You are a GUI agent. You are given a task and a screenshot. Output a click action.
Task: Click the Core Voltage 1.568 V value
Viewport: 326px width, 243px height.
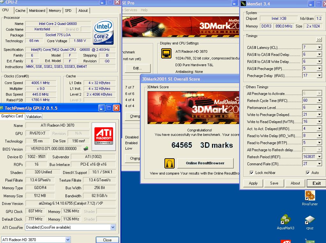click(x=80, y=41)
